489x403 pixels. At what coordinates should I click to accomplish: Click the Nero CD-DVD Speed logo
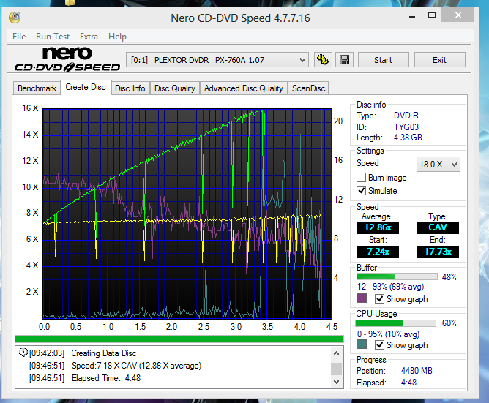coord(67,59)
